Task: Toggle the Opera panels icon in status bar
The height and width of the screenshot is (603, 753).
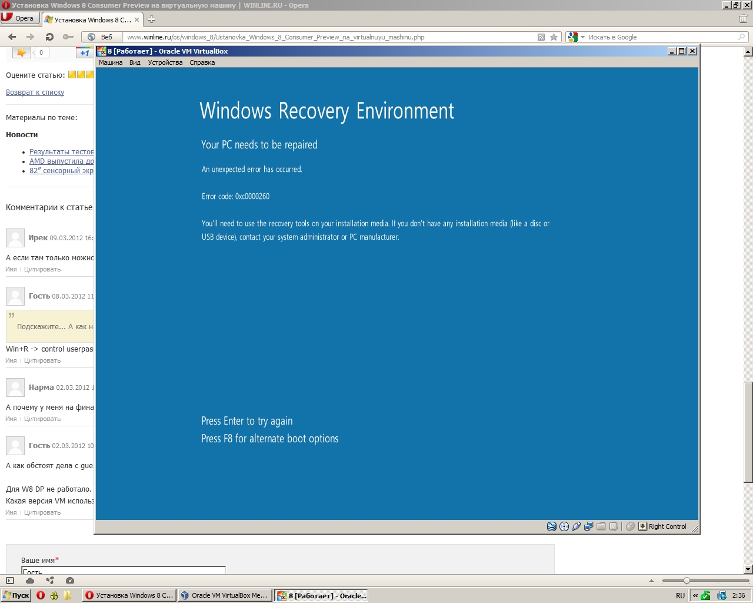Action: click(10, 581)
